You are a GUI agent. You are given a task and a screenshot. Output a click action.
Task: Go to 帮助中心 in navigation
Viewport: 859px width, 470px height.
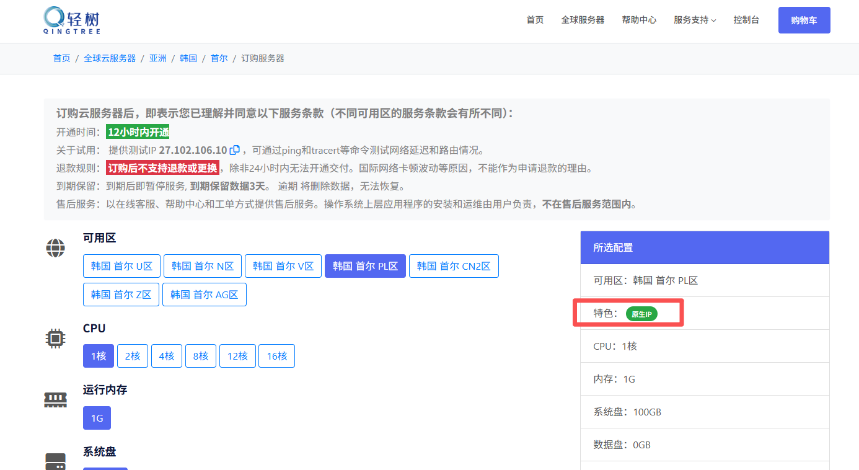click(x=639, y=20)
